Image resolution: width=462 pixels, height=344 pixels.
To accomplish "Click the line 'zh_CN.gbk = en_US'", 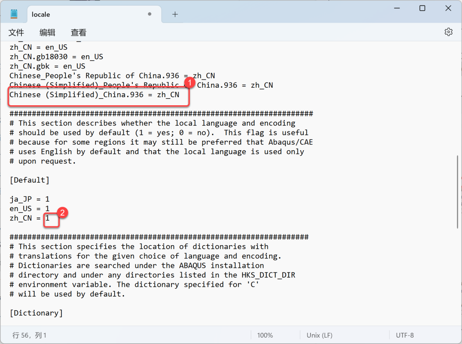I will click(x=47, y=66).
